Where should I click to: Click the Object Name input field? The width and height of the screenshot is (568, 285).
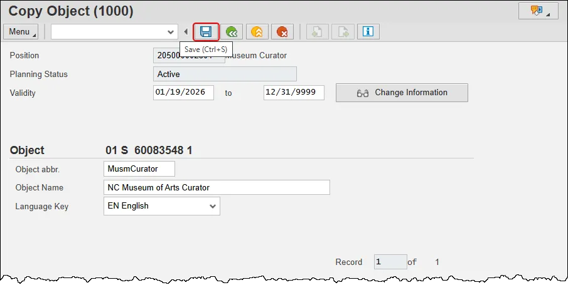217,187
